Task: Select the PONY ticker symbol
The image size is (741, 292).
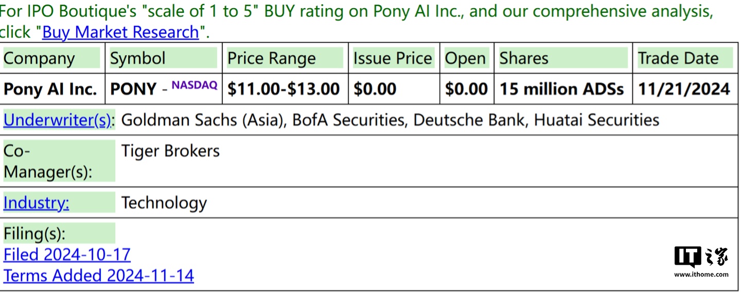Action: tap(133, 89)
